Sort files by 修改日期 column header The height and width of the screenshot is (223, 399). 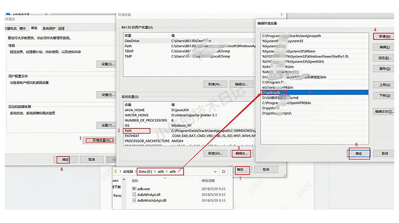[208, 181]
